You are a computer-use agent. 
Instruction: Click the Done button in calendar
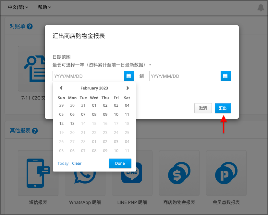coord(120,163)
